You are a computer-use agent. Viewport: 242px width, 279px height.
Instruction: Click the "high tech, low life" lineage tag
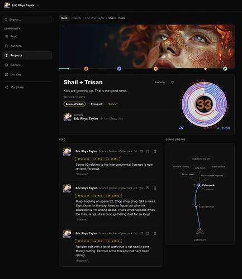tap(201, 159)
